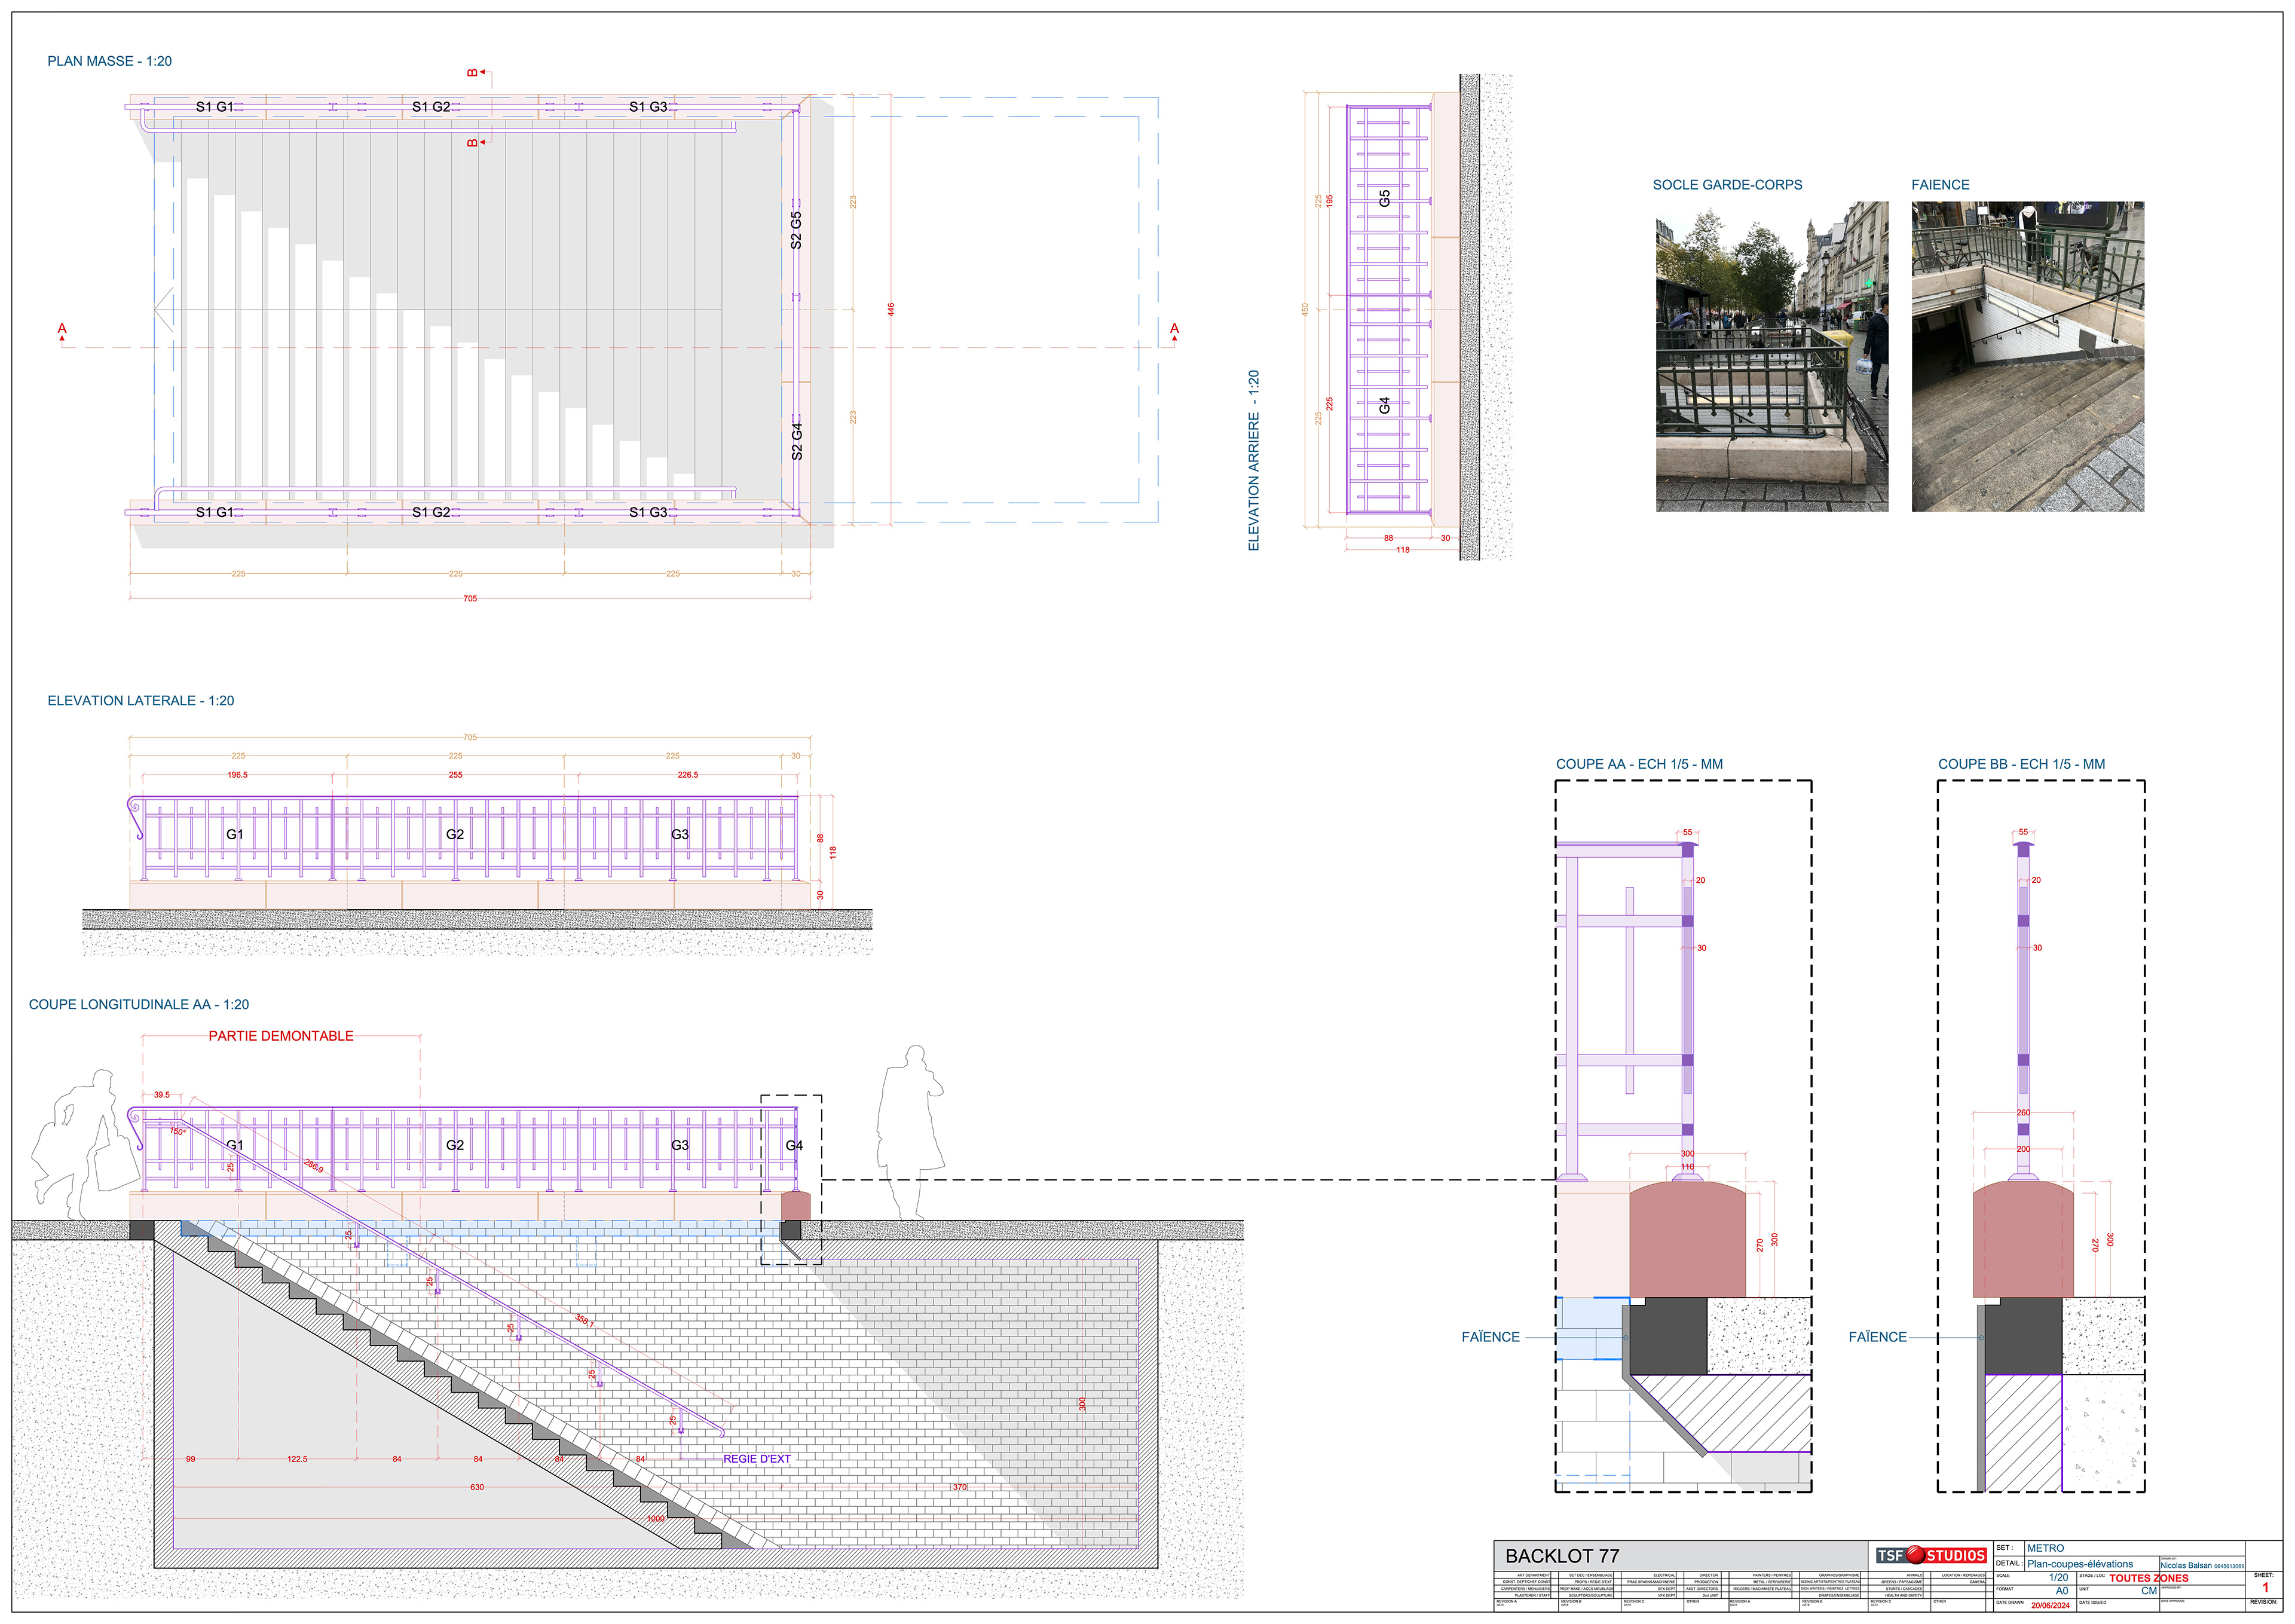The height and width of the screenshot is (1624, 2295).
Task: Click the 'S2 G5' railing label
Action: coord(796,230)
